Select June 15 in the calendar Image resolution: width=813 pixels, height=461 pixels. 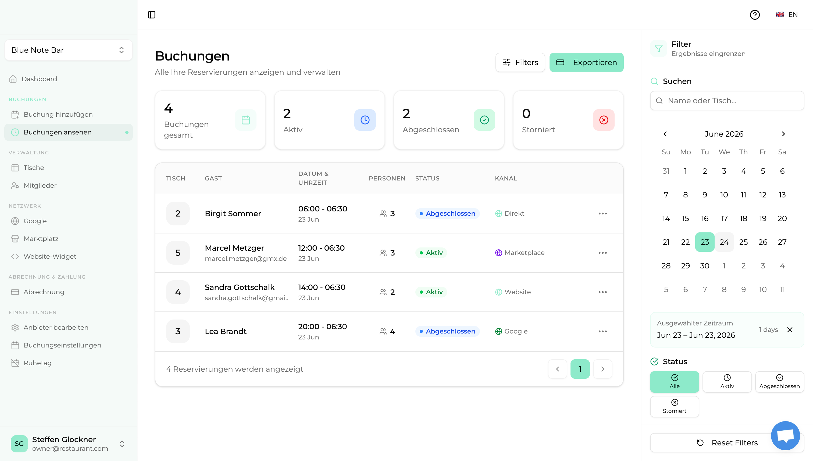pyautogui.click(x=686, y=218)
